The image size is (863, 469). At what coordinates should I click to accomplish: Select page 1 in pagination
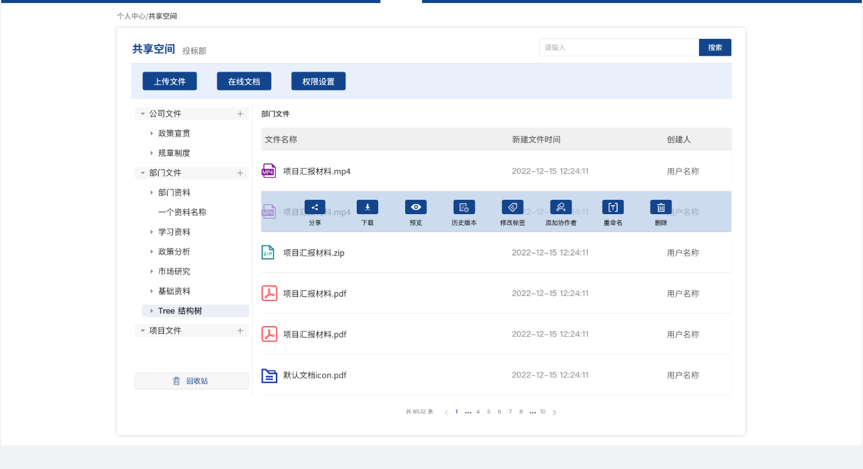[457, 412]
